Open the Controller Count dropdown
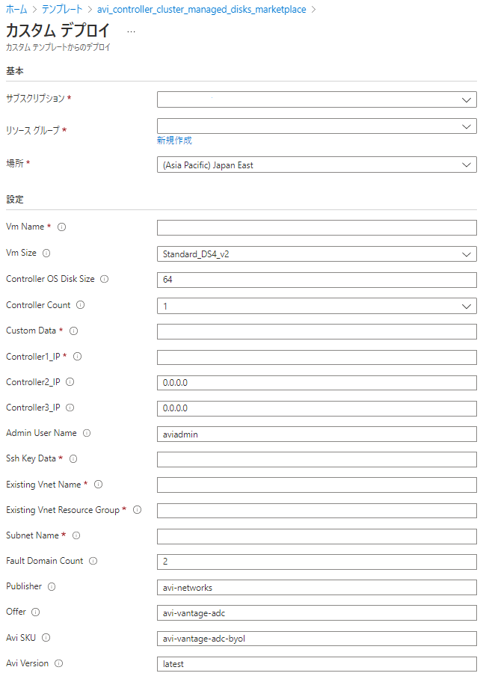This screenshot has width=483, height=679. tap(317, 306)
